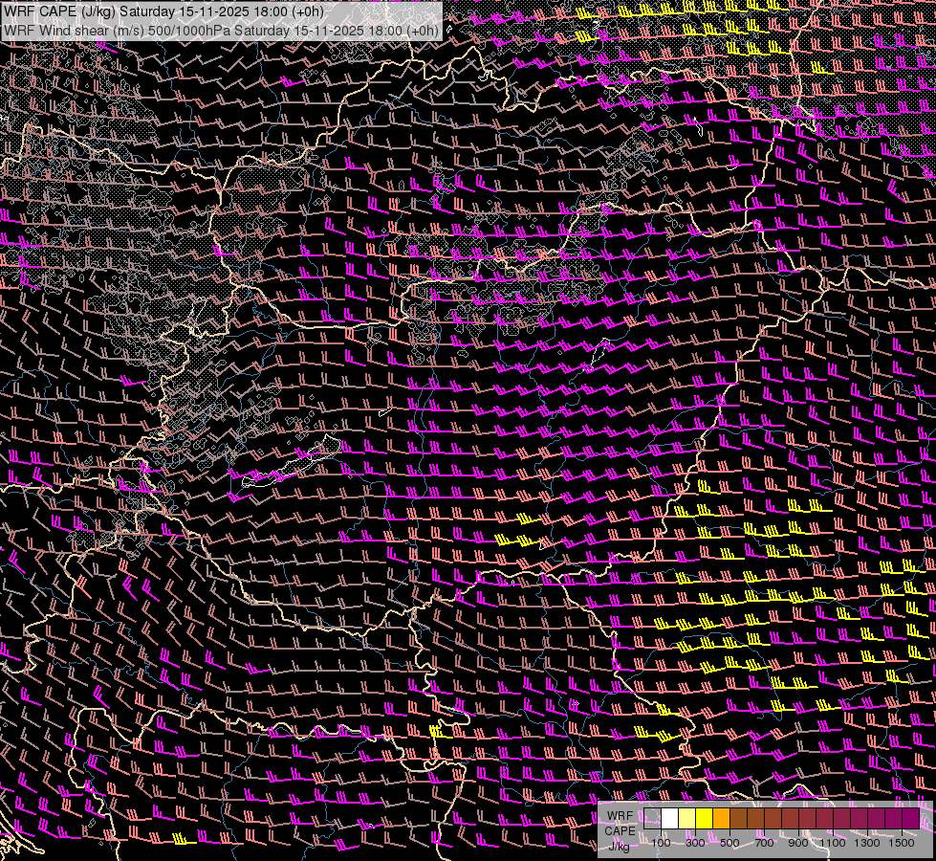Select the 500 legend scale label
This screenshot has height=861, width=936.
tap(729, 843)
